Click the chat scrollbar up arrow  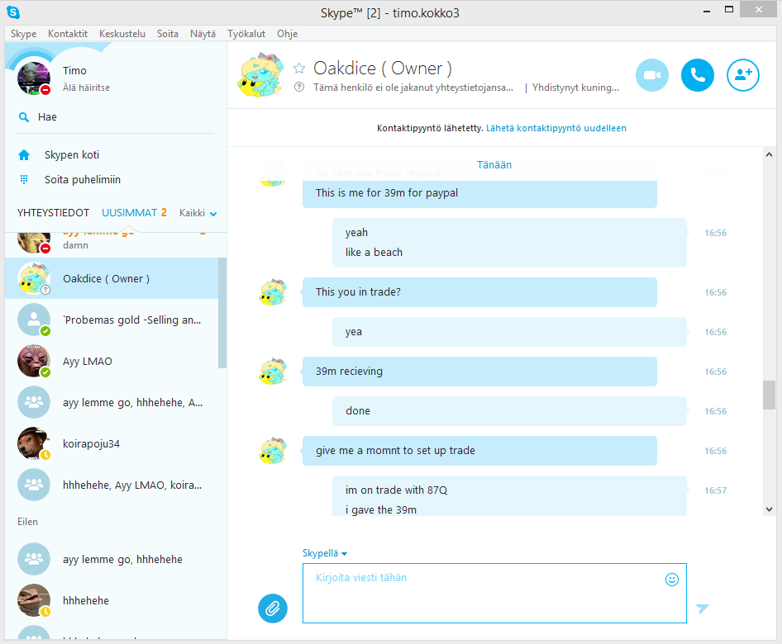pos(769,155)
